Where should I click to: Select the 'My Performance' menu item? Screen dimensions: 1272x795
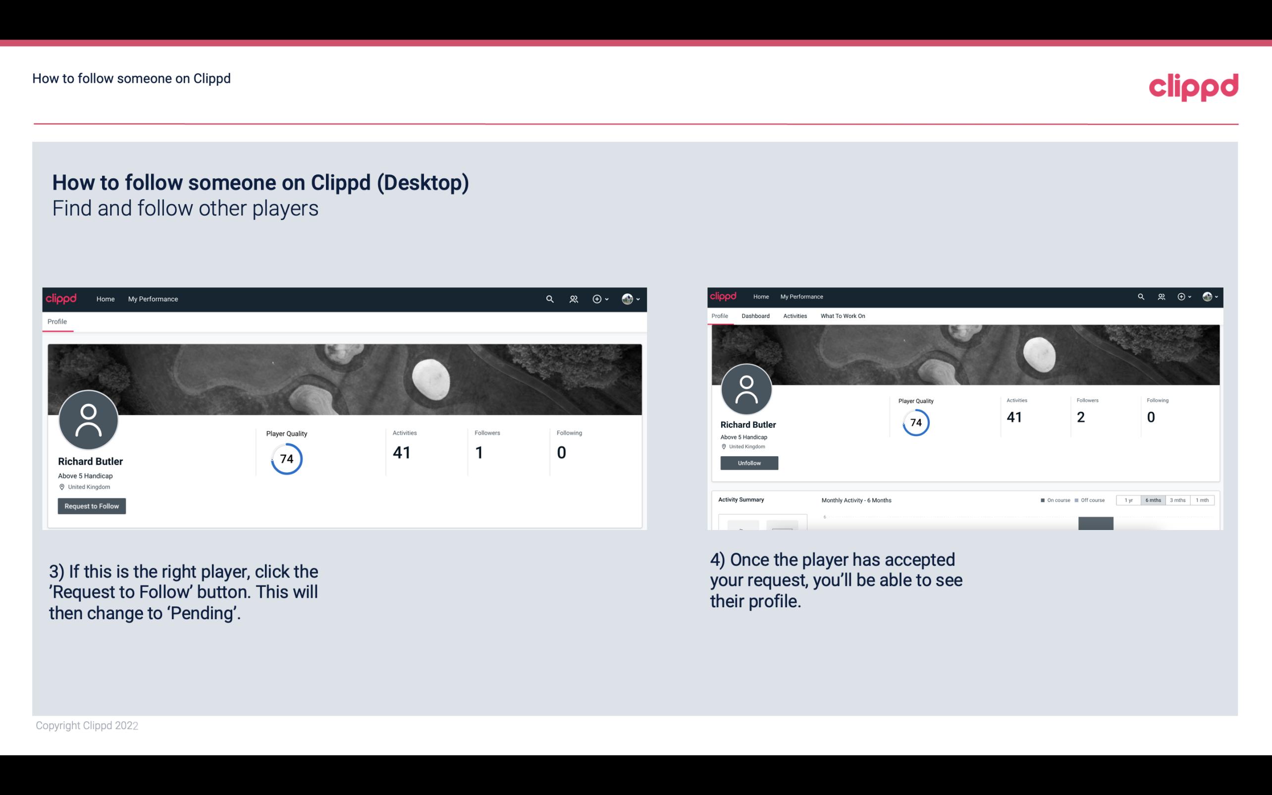coord(152,299)
